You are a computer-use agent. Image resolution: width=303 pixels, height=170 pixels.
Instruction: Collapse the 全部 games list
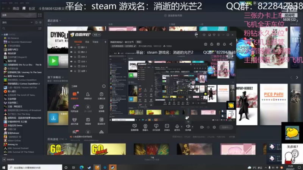coord(2,34)
